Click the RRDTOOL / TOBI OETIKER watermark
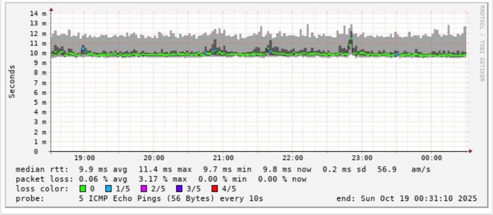Viewport: 493px width, 215px height. [481, 43]
